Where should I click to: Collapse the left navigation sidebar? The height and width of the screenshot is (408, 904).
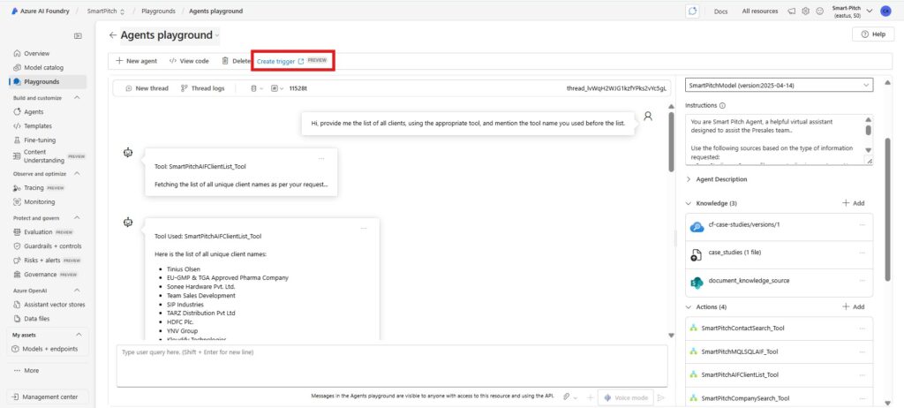click(78, 35)
